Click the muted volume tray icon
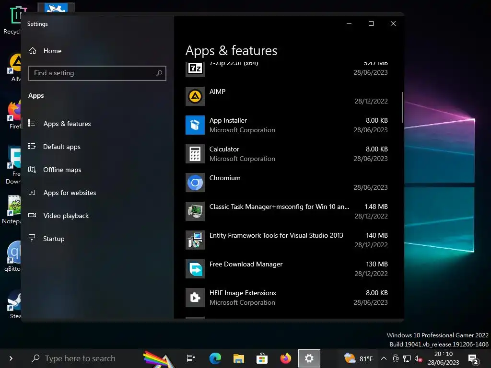Viewport: 491px width, 368px height. 418,358
